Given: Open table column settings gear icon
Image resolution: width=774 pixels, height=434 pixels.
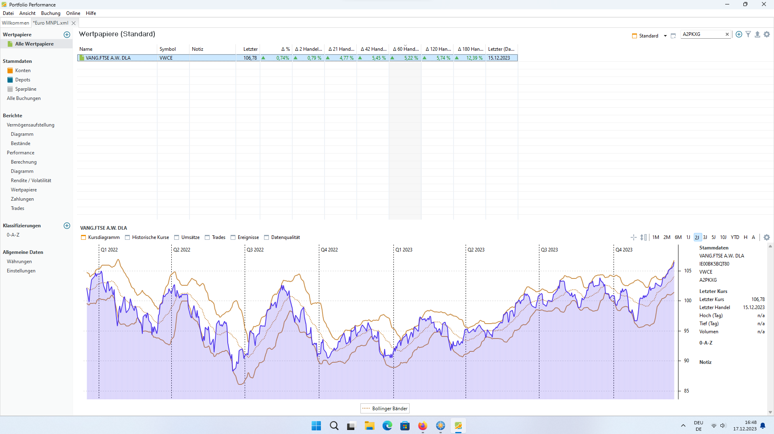Looking at the screenshot, I should pos(767,34).
